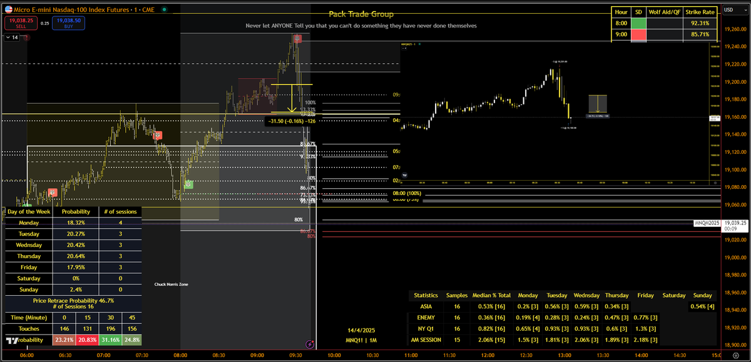Click the red signal marker at the price peak
The height and width of the screenshot is (362, 751).
(x=298, y=38)
